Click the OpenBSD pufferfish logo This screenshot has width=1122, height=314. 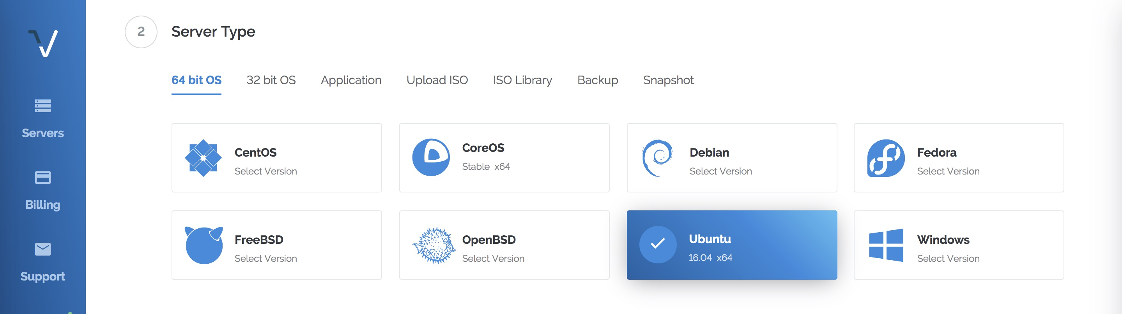point(434,245)
